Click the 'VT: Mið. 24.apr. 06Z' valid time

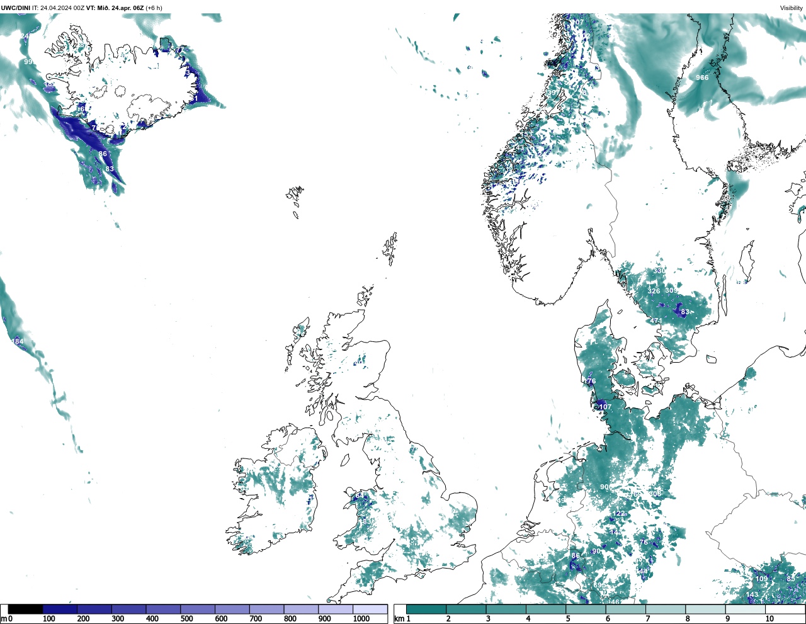(115, 8)
